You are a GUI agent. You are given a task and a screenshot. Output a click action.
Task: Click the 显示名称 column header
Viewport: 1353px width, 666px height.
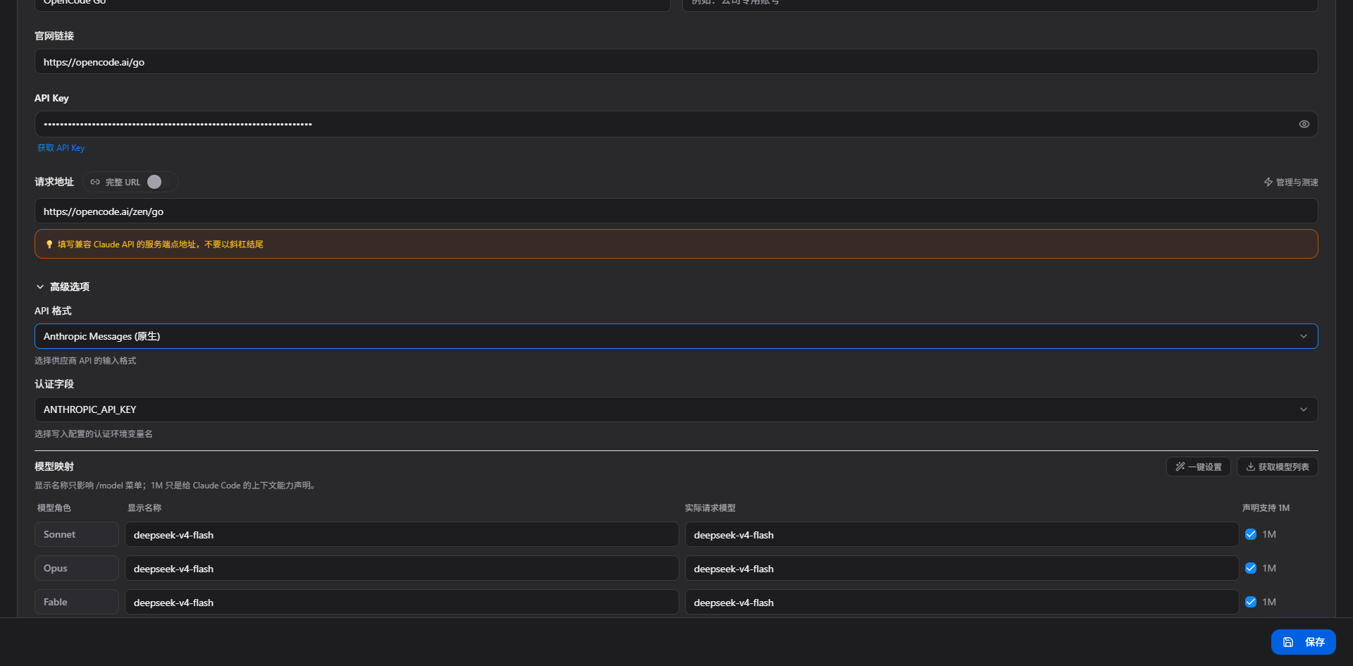coord(144,508)
